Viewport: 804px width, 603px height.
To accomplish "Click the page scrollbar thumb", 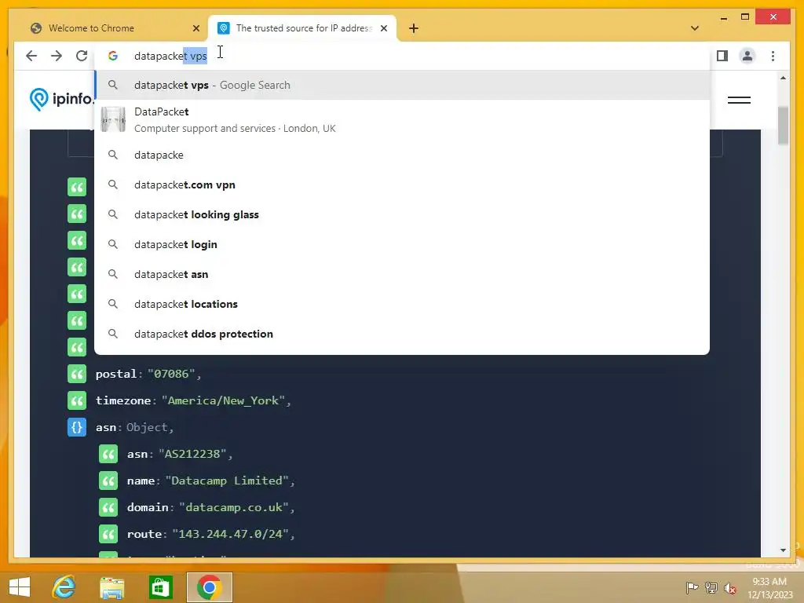I will (783, 126).
